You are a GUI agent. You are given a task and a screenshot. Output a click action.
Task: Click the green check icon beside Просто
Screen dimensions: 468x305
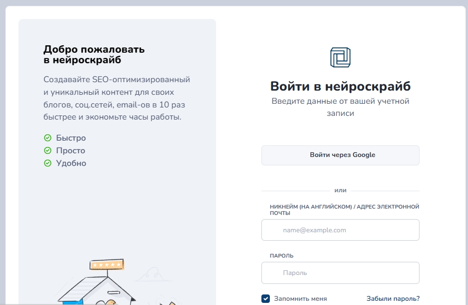[48, 151]
